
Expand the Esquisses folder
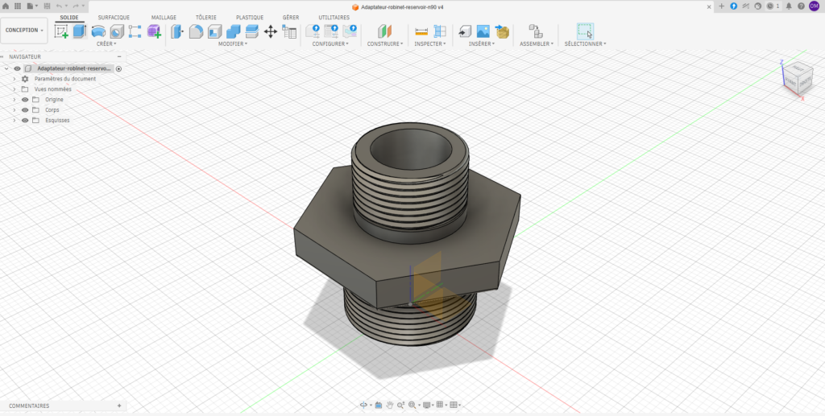pos(15,120)
